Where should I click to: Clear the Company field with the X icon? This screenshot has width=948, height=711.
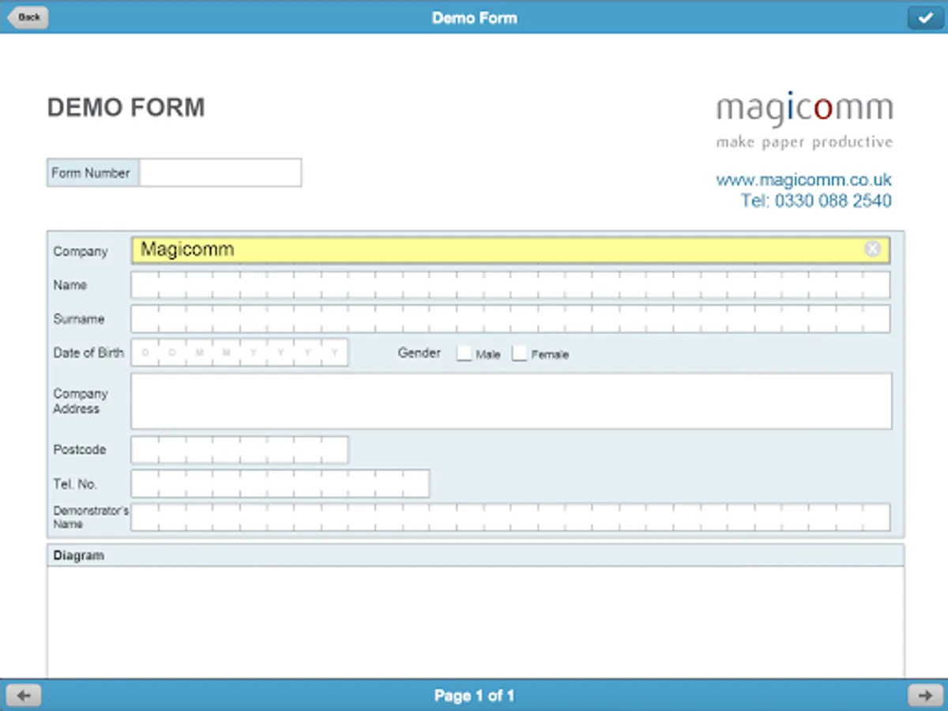872,249
